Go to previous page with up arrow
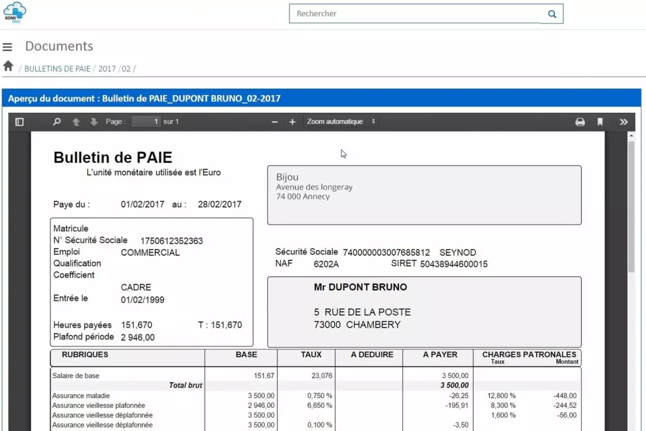 click(76, 122)
